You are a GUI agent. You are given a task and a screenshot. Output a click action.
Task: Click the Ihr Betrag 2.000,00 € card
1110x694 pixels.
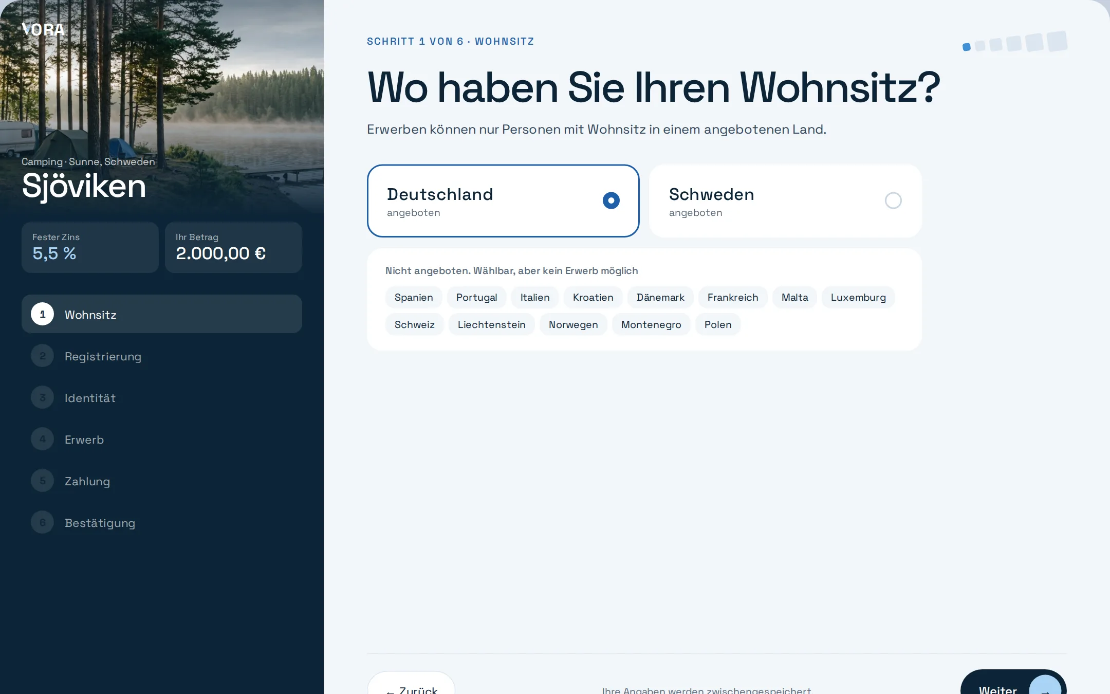pos(233,247)
